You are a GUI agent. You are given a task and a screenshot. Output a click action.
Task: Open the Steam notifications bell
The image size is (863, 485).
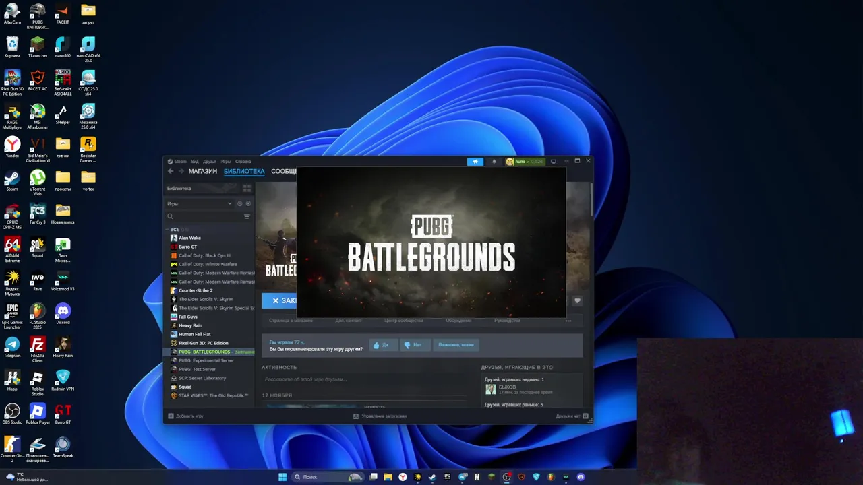pos(494,162)
